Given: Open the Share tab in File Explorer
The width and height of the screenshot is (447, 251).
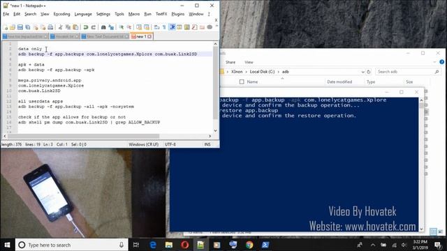Looking at the screenshot, I should (230, 62).
